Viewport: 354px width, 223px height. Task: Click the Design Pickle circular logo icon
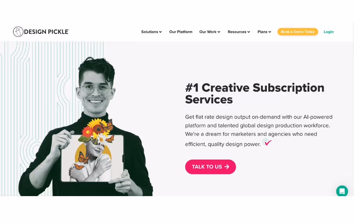(x=18, y=32)
